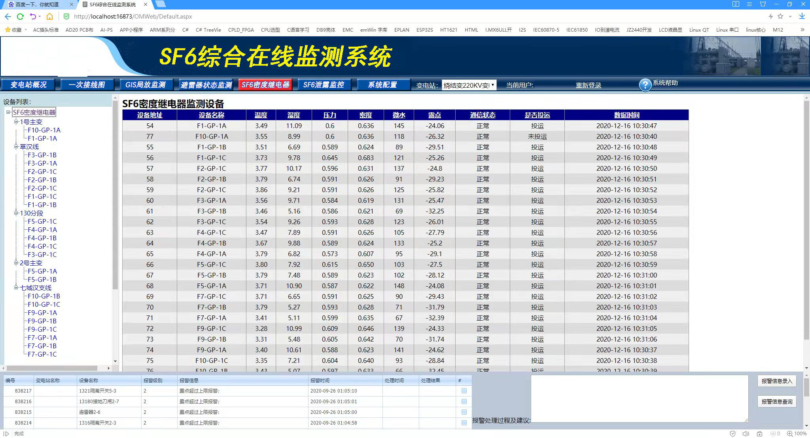Sort by the 设备地址 column header

click(x=150, y=115)
